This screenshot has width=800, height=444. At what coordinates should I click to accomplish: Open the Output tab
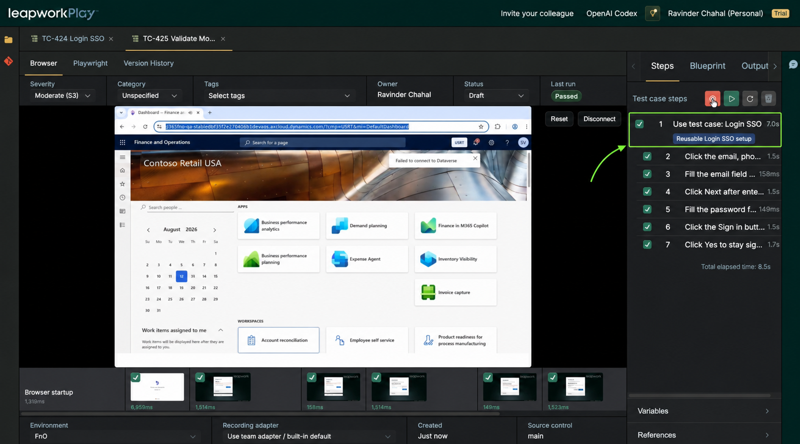755,66
